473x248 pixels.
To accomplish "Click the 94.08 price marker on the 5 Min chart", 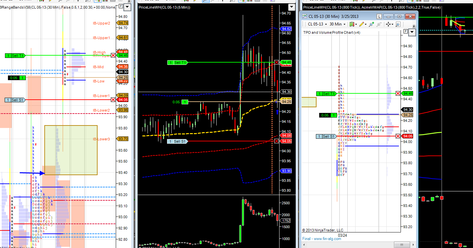I will click(286, 135).
